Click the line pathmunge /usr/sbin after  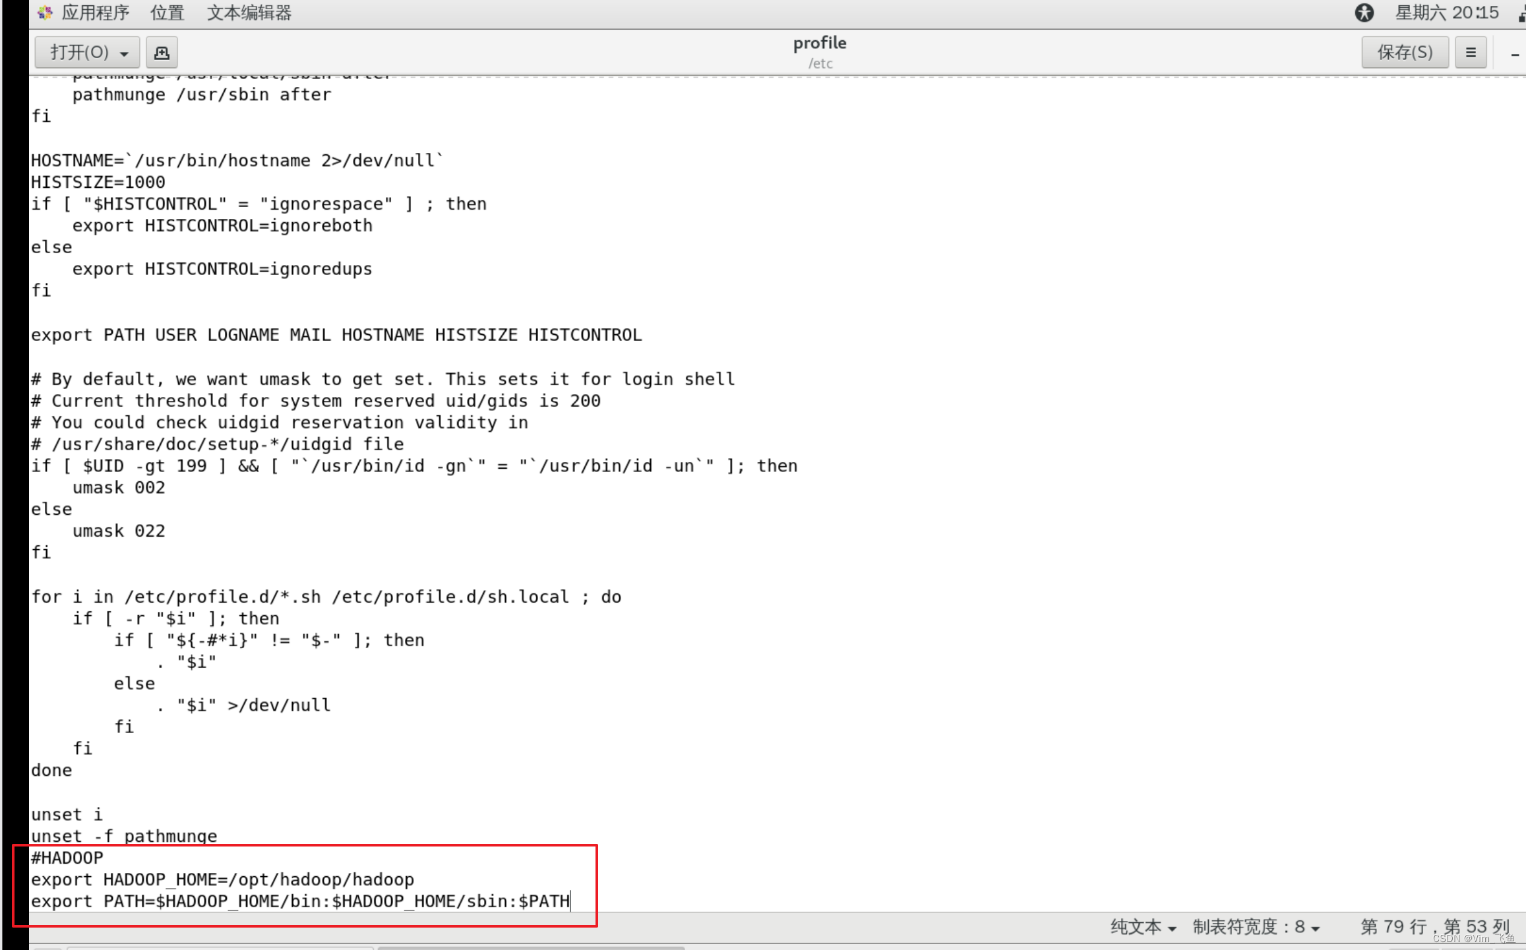[x=202, y=95]
